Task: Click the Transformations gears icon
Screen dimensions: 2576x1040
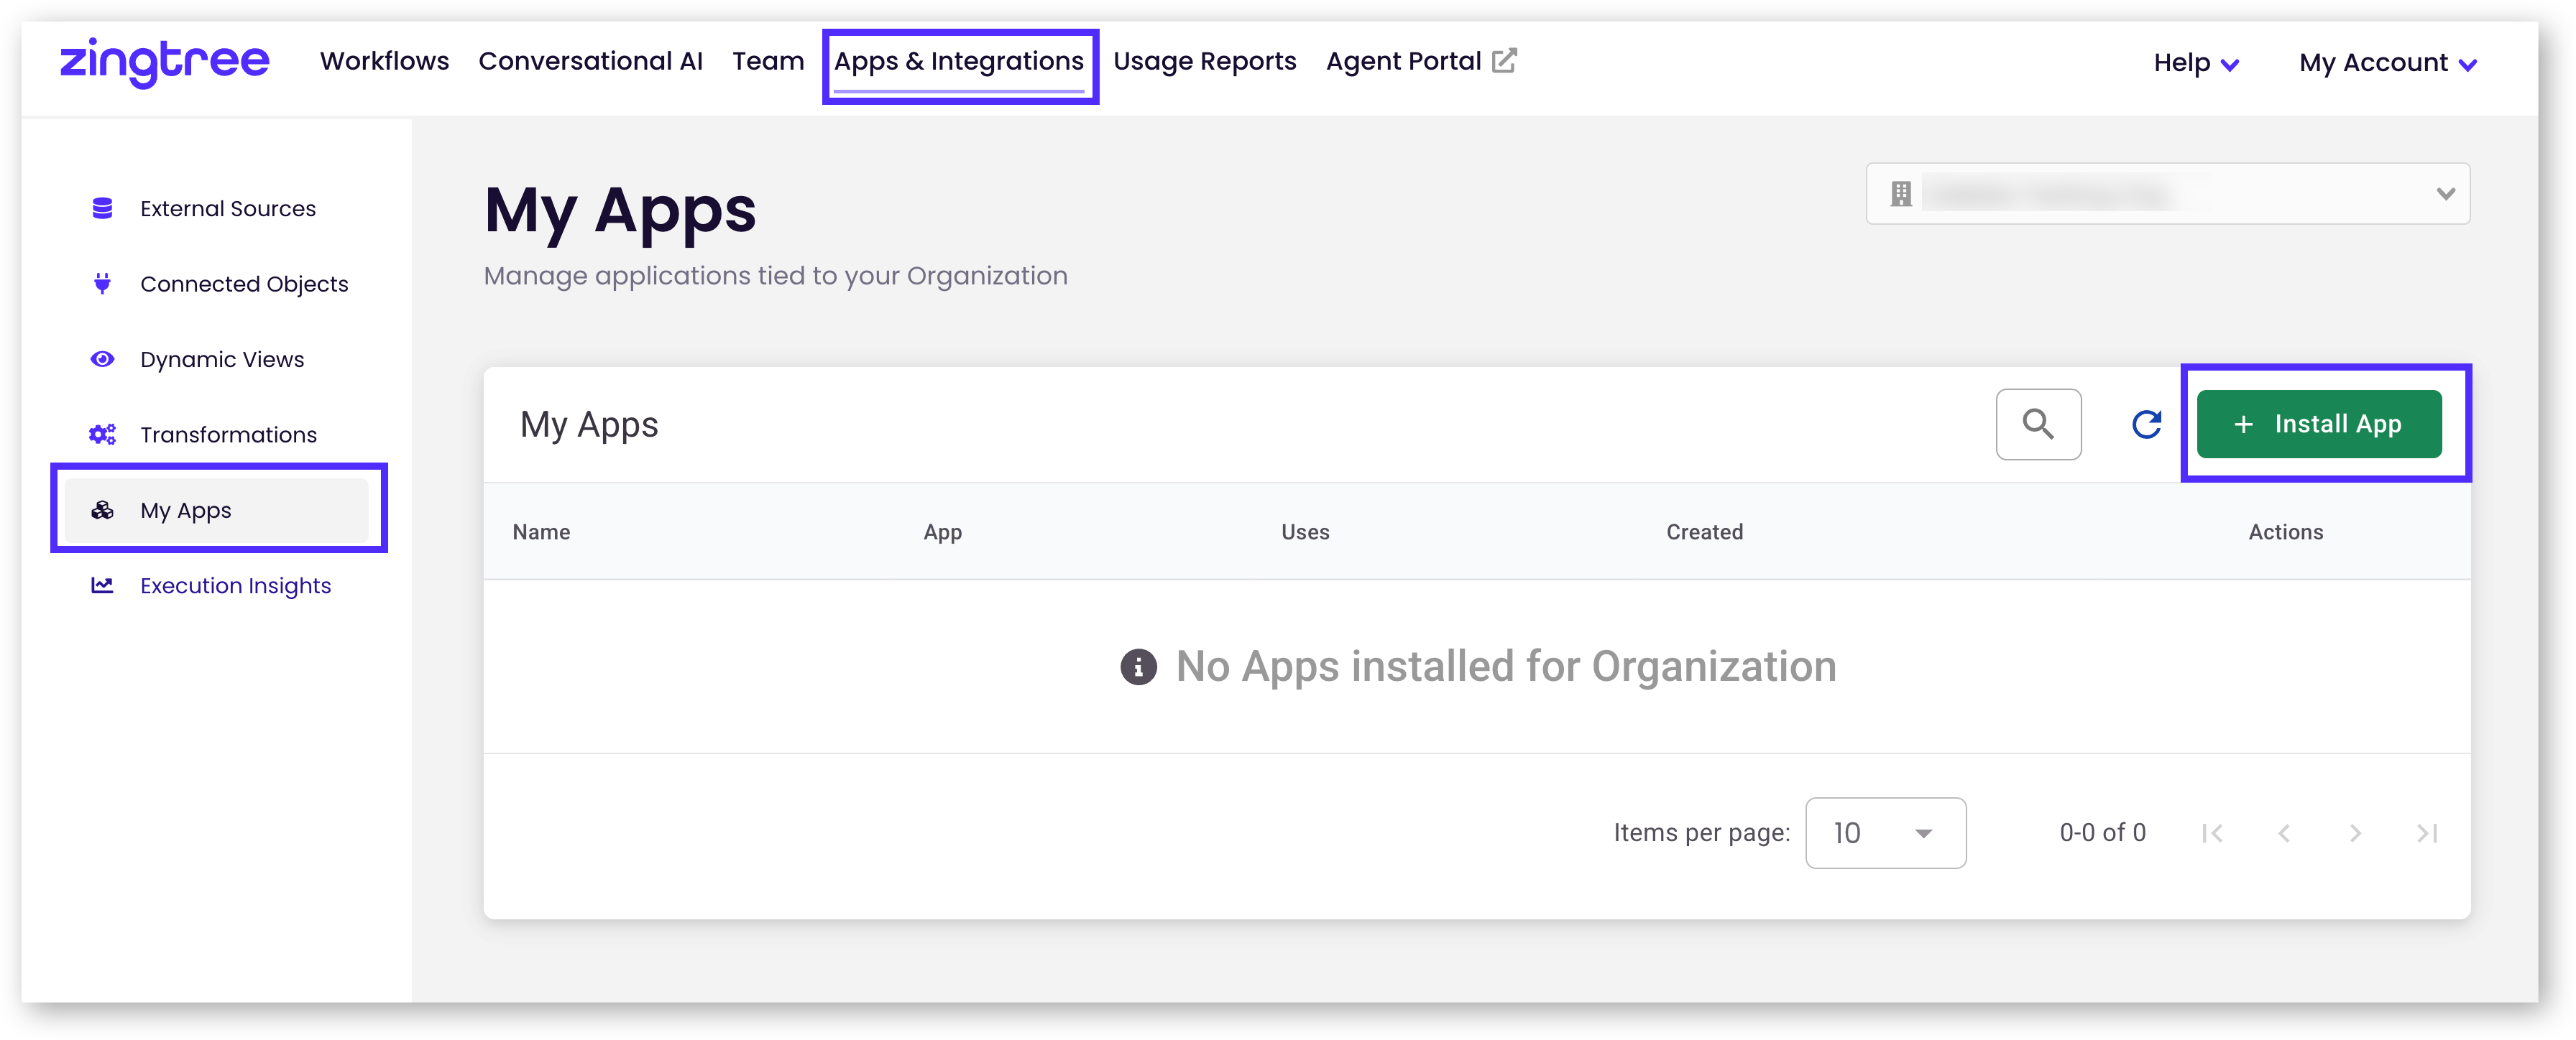Action: pyautogui.click(x=102, y=435)
